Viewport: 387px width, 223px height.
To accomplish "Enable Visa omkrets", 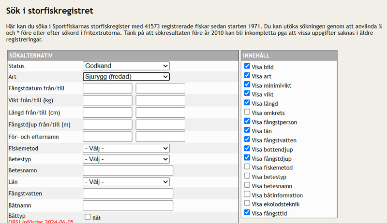I will (247, 112).
